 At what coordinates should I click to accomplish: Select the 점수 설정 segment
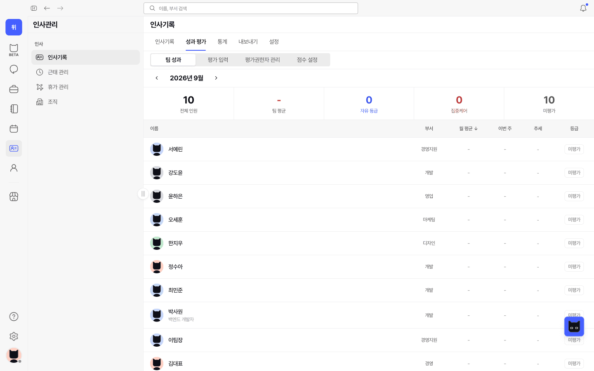(x=307, y=60)
